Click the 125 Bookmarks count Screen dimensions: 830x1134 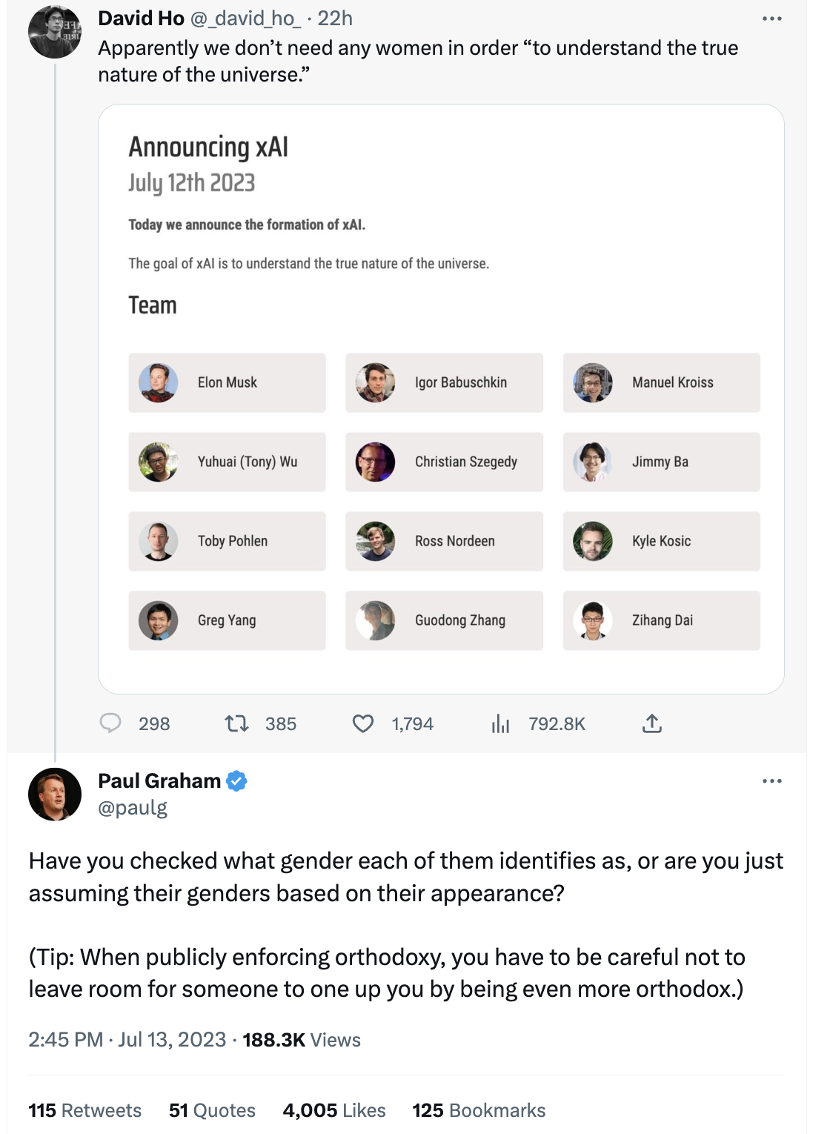(479, 1110)
